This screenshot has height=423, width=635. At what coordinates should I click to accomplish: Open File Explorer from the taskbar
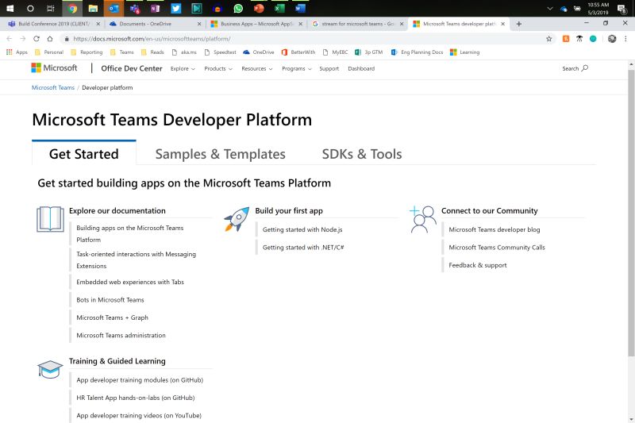coord(93,8)
